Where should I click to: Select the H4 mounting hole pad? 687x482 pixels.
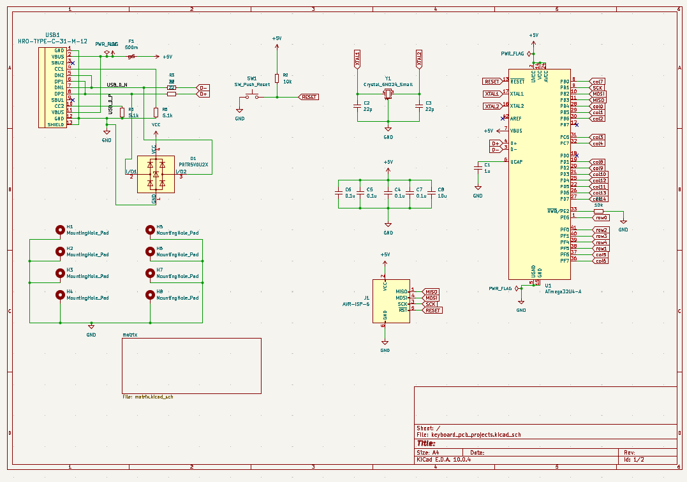click(x=60, y=295)
